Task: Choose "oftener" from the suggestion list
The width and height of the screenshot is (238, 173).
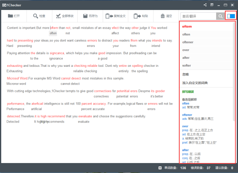Action: pos(187,42)
